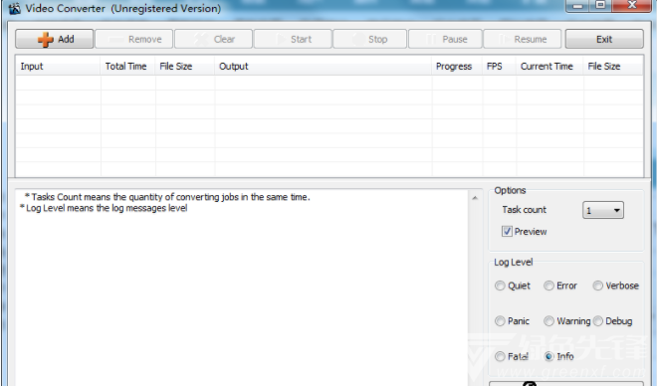Select the Verbose log level
This screenshot has height=386, width=657.
click(x=598, y=286)
